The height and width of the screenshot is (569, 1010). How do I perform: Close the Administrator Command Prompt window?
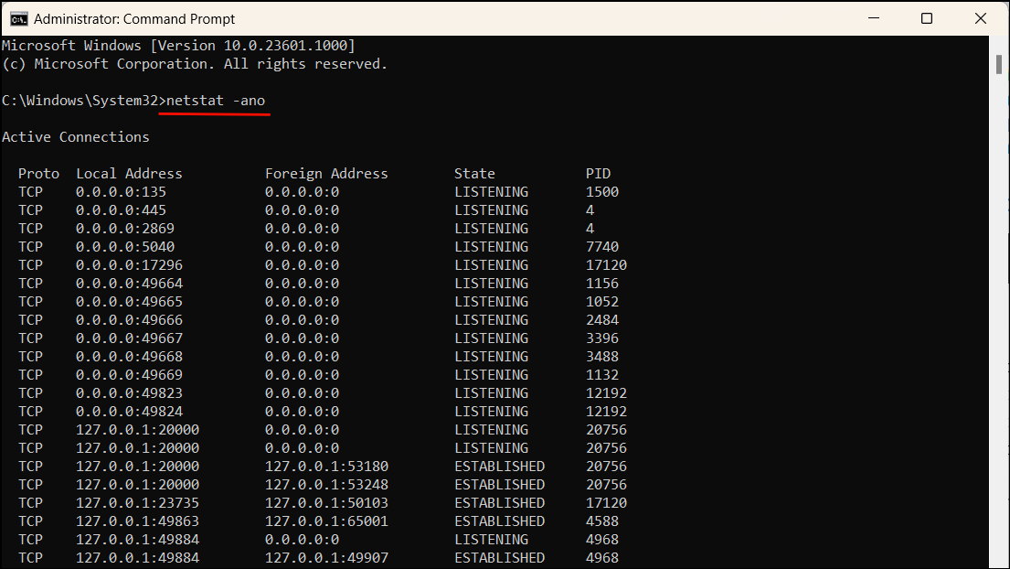click(981, 18)
